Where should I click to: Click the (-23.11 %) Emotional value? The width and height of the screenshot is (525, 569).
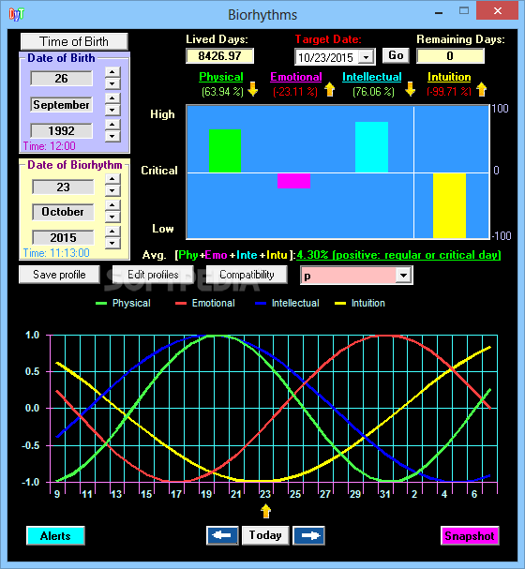(295, 92)
